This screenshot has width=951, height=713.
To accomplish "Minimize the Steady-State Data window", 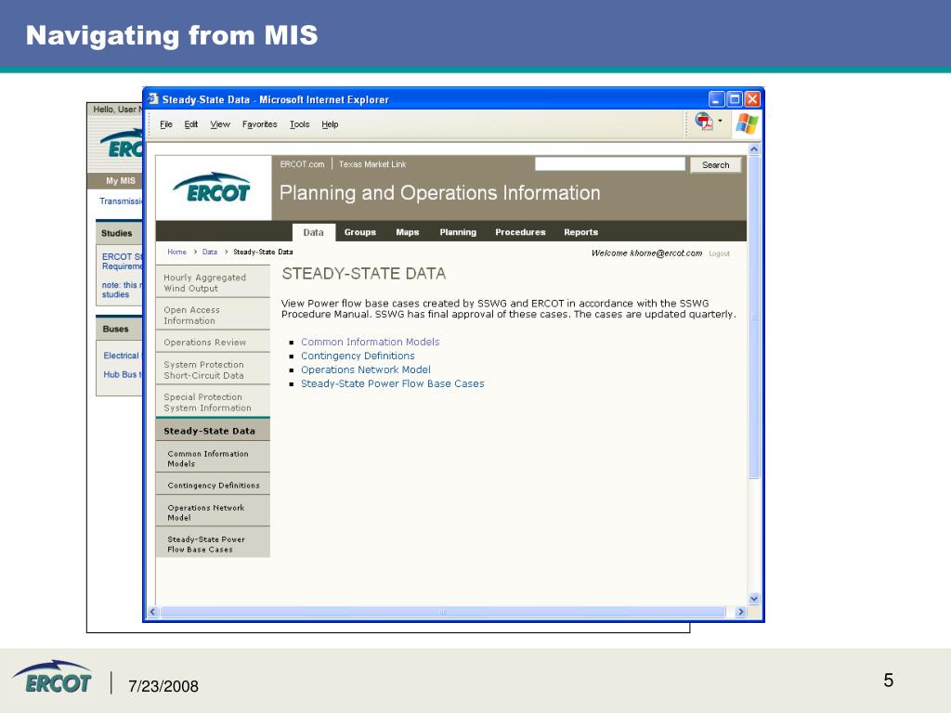I will (x=716, y=98).
